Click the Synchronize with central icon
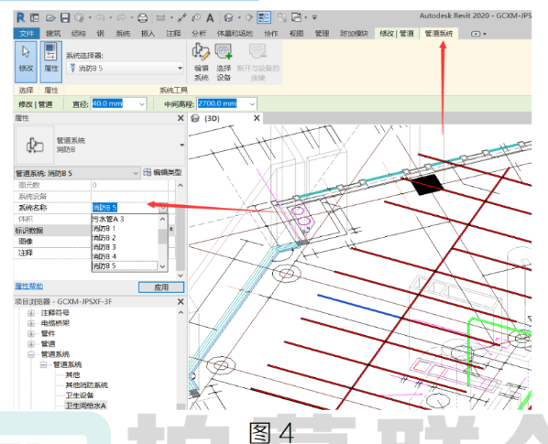Screen dimensions: 548x444 pyautogui.click(x=80, y=17)
